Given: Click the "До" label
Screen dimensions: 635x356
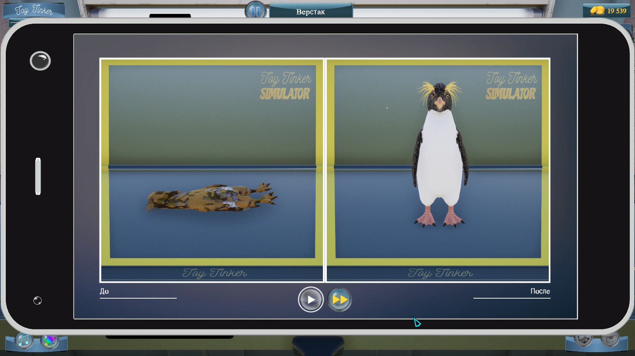Looking at the screenshot, I should coord(104,291).
